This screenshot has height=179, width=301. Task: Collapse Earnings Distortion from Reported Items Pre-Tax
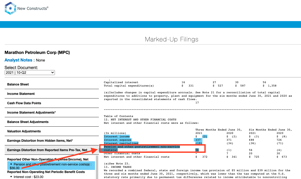coord(52,150)
